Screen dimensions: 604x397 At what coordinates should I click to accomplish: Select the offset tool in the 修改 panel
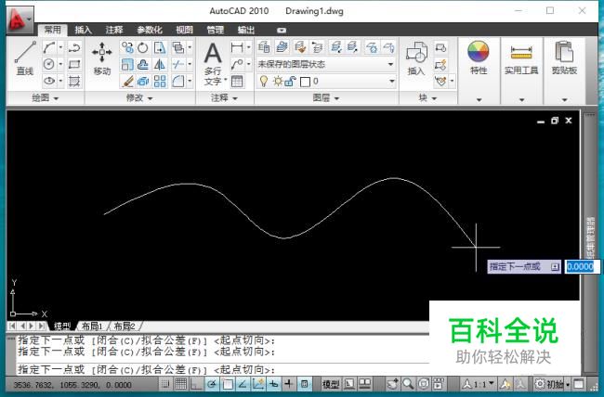143,64
